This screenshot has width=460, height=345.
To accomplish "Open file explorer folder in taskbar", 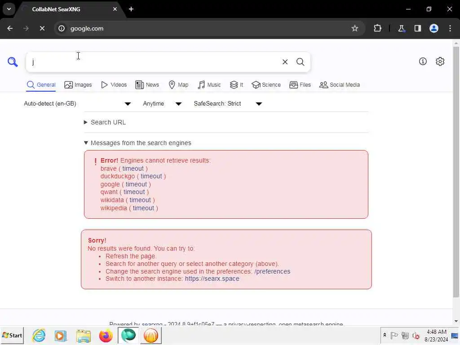I will 83,336.
